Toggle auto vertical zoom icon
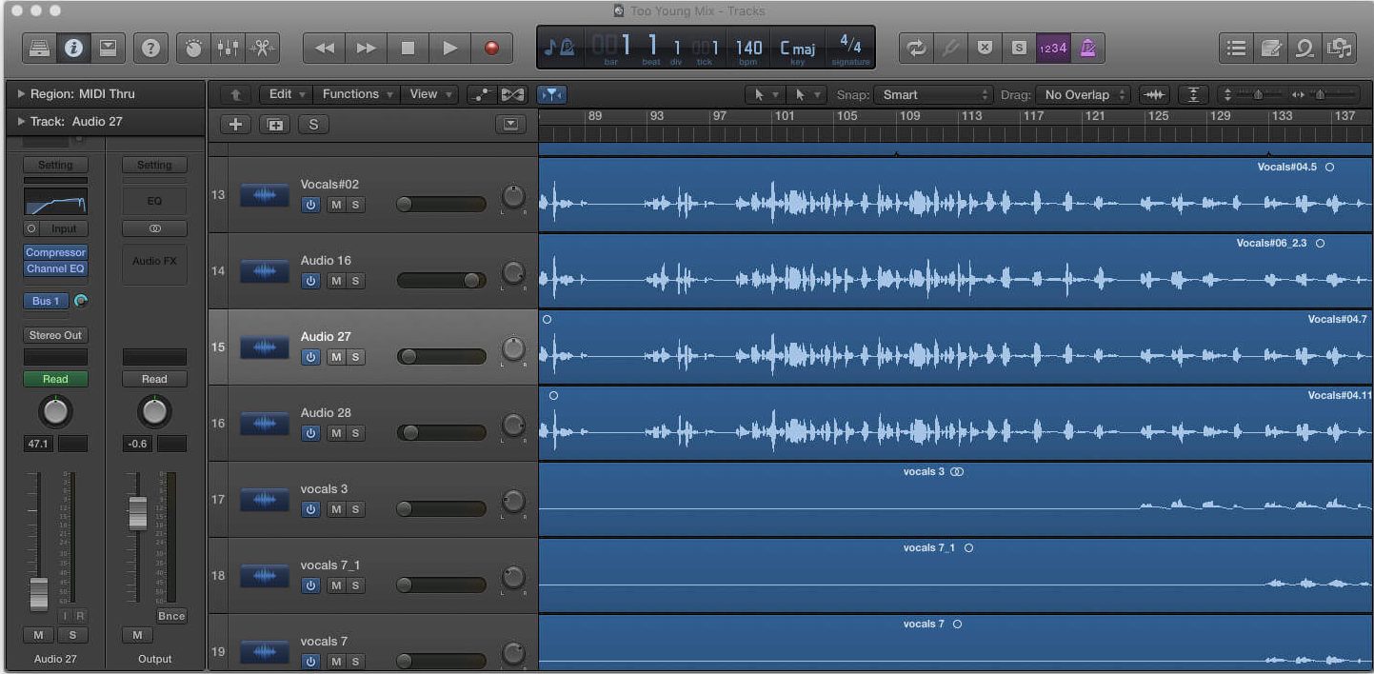Image resolution: width=1374 pixels, height=674 pixels. (1193, 94)
